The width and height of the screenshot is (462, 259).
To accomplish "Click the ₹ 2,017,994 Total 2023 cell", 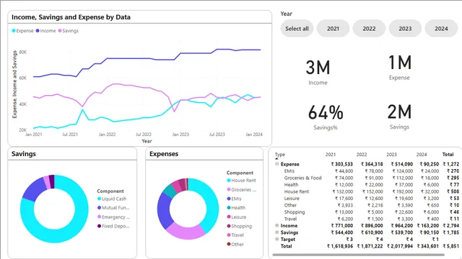I will tap(400, 246).
